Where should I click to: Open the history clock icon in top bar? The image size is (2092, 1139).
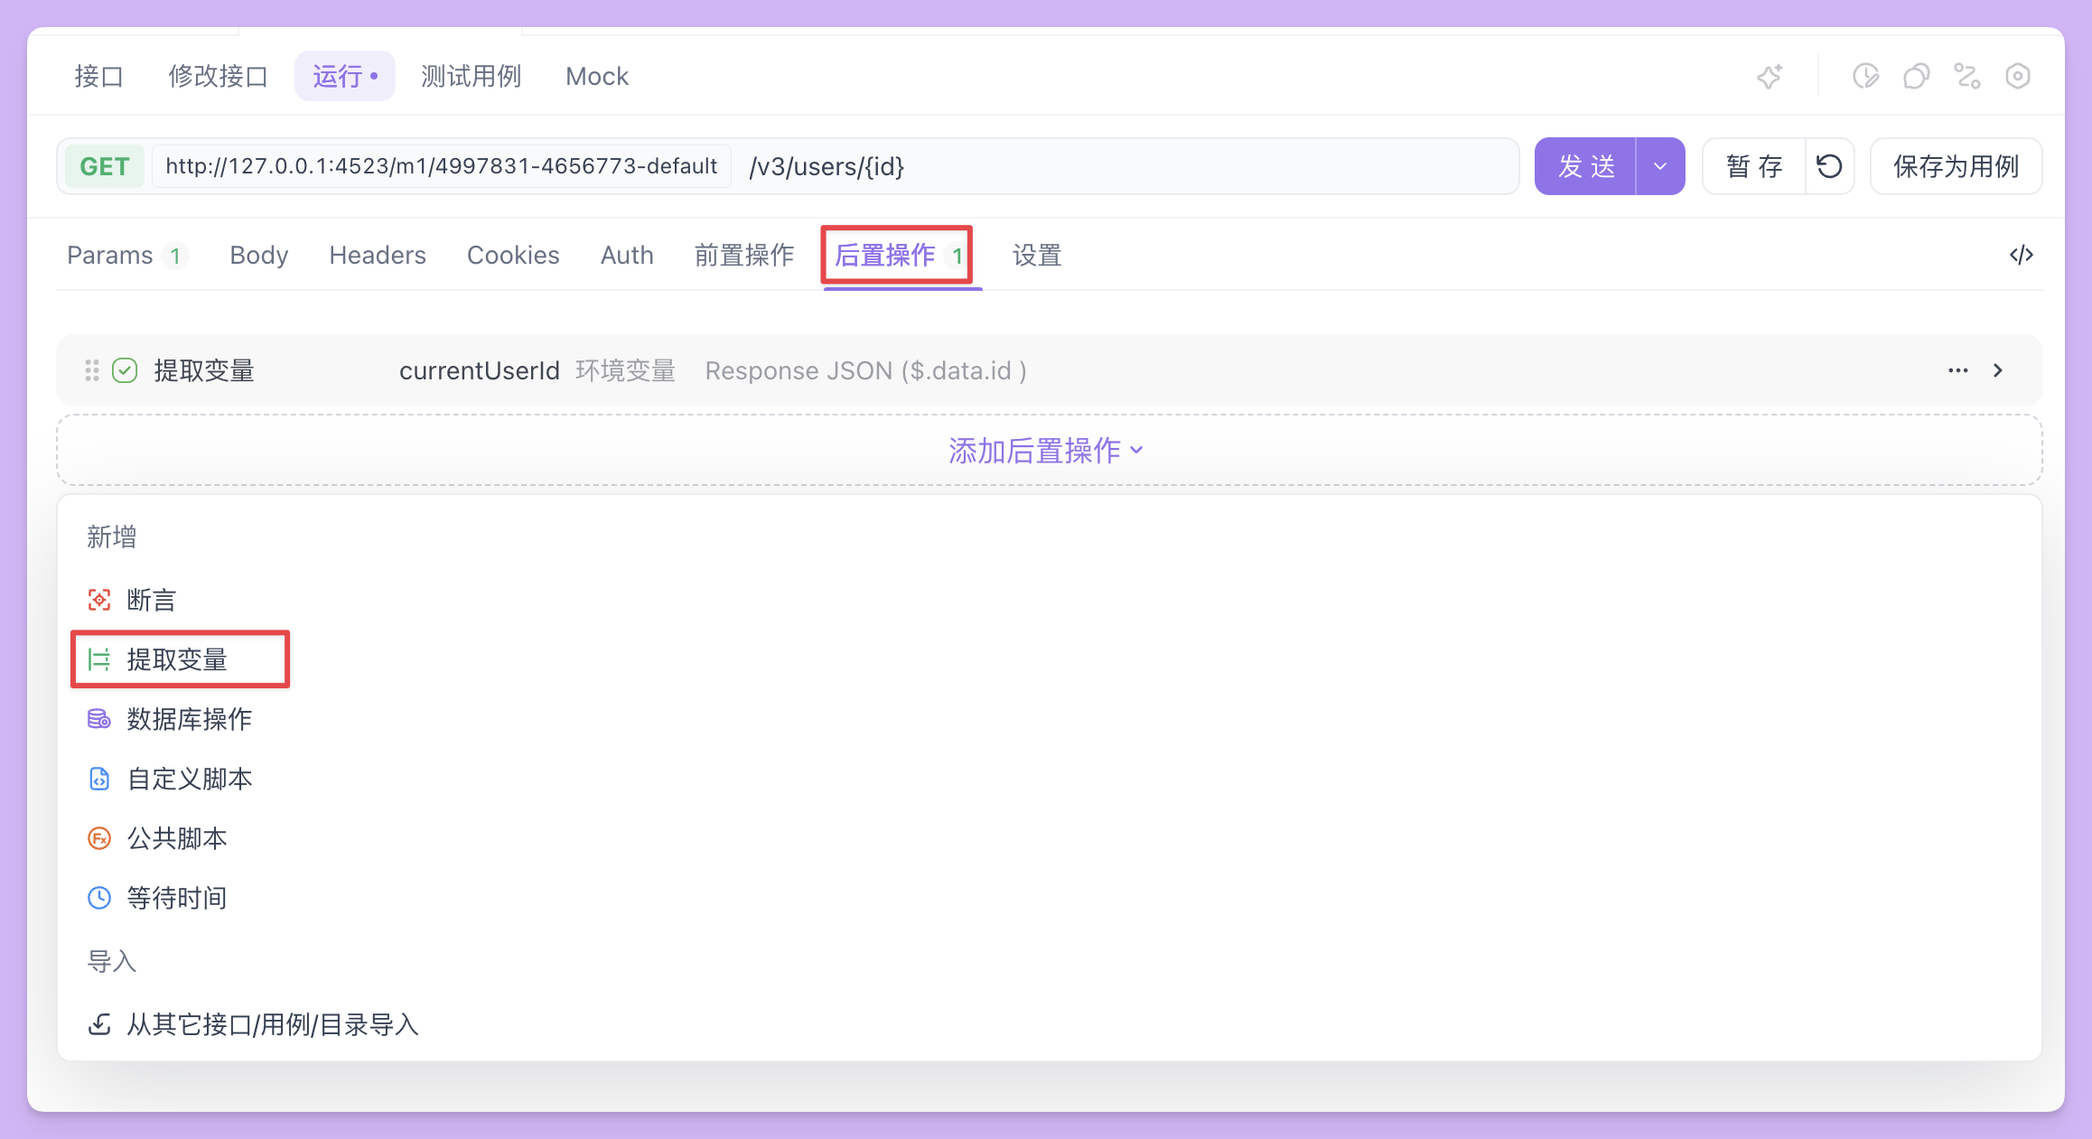tap(1865, 76)
